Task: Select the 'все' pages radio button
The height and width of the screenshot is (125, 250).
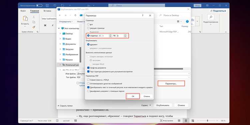Action: click(88, 24)
